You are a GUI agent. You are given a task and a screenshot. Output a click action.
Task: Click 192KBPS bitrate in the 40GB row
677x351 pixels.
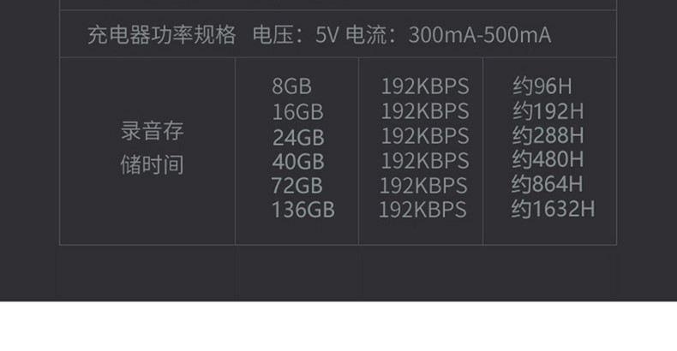(x=425, y=161)
